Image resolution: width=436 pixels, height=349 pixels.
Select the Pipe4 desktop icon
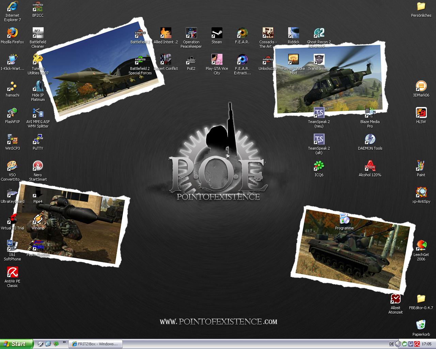tap(38, 193)
